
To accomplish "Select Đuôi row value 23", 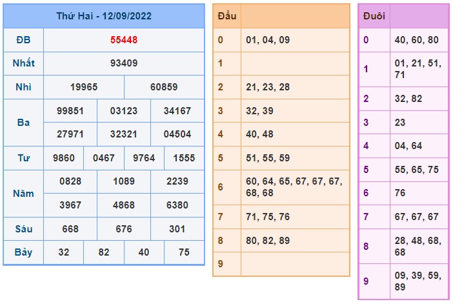I will [x=400, y=123].
